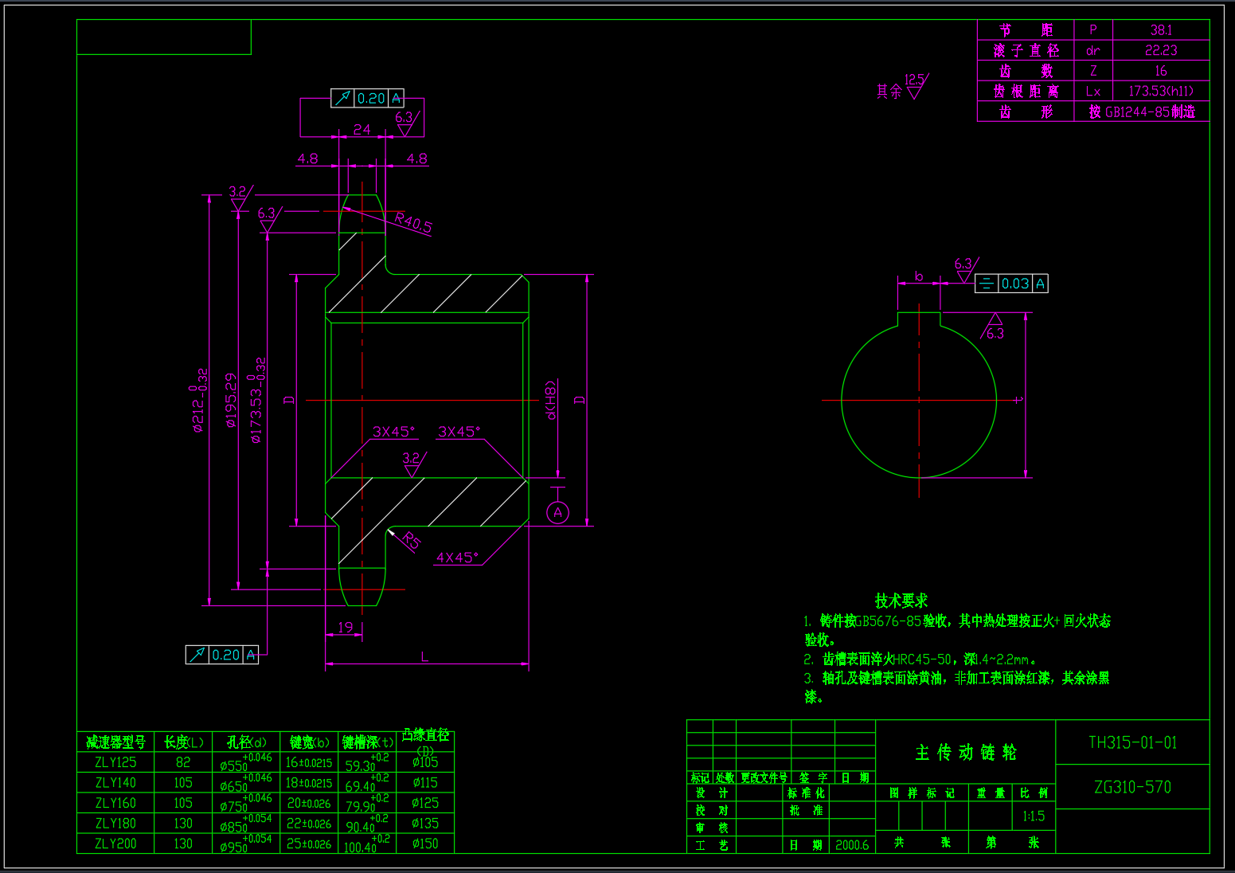Select the 24 tooth width dimension
The height and width of the screenshot is (873, 1235).
click(362, 129)
